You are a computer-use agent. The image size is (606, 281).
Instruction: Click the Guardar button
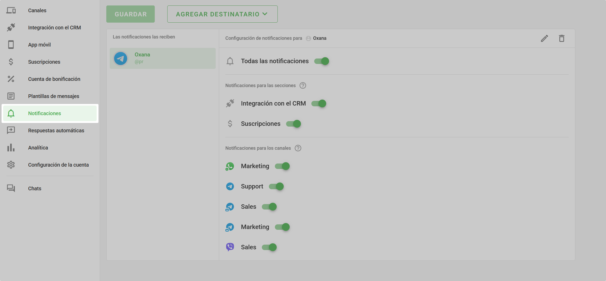click(131, 14)
